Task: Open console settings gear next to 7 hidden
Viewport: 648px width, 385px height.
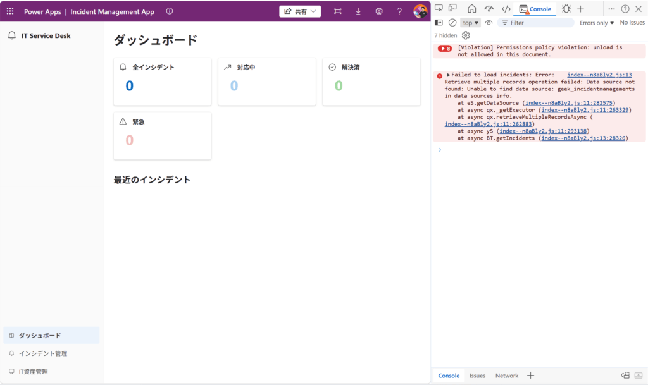Action: point(466,35)
